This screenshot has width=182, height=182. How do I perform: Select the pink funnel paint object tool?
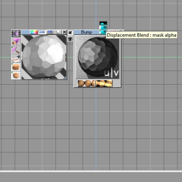16,42
